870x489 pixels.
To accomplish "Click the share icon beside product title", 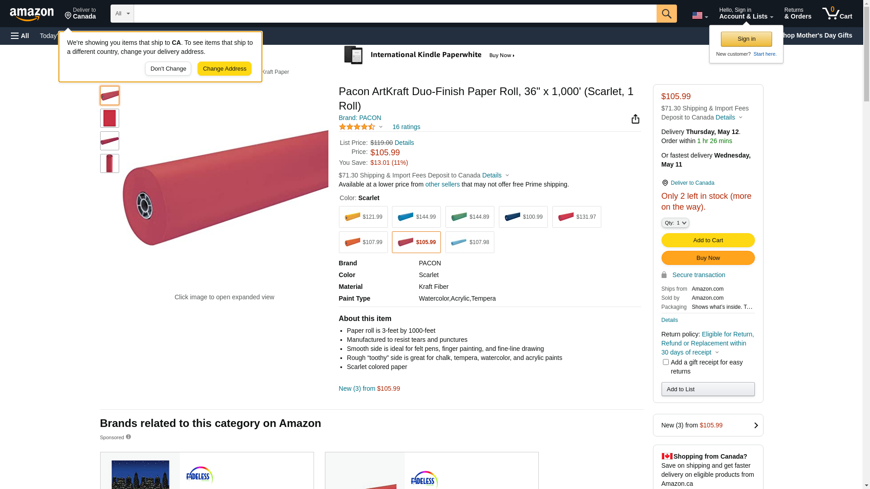I will 635,119.
